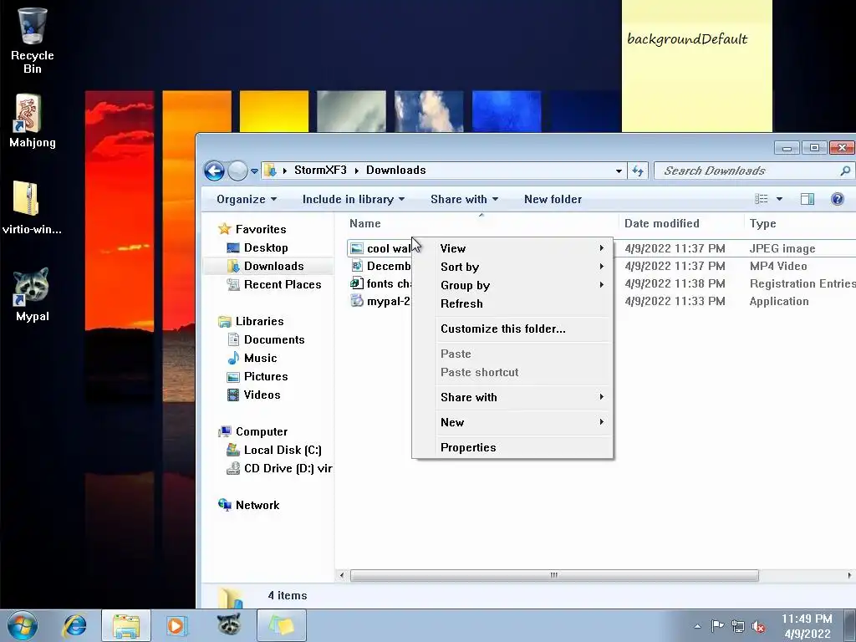Refresh the Downloads folder address bar
This screenshot has height=642, width=856.
pyautogui.click(x=638, y=171)
